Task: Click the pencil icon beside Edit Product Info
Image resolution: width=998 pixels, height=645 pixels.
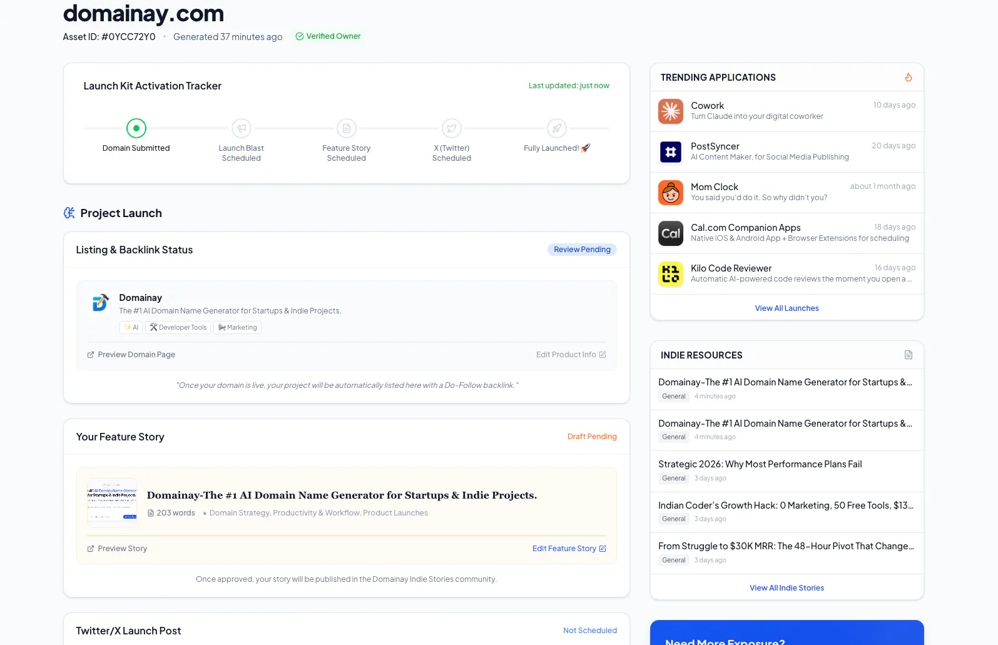Action: click(603, 355)
